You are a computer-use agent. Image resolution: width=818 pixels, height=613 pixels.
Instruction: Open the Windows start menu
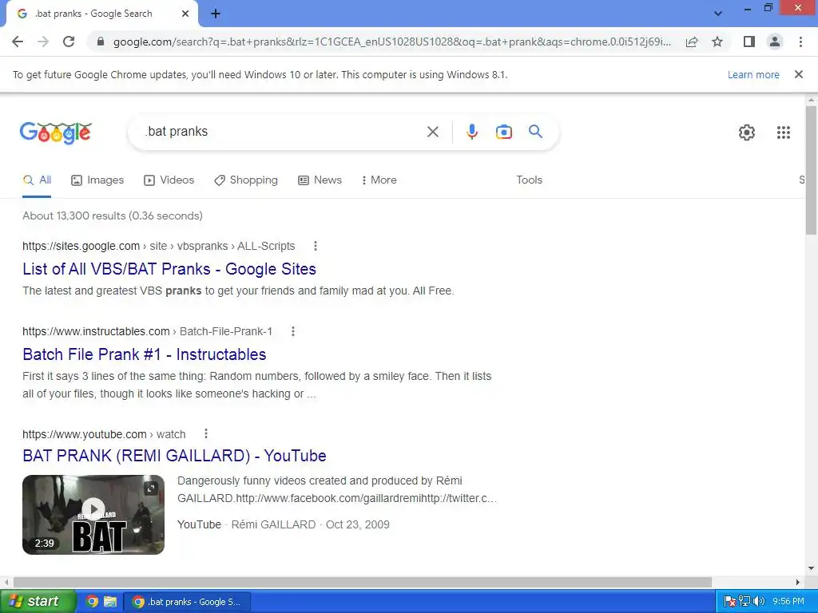coord(37,602)
